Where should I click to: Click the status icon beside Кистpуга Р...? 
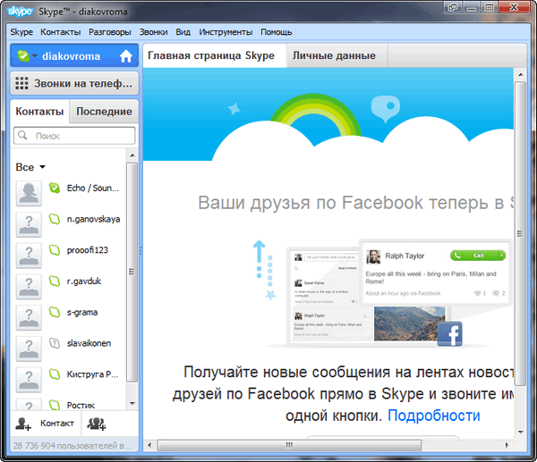pos(55,374)
